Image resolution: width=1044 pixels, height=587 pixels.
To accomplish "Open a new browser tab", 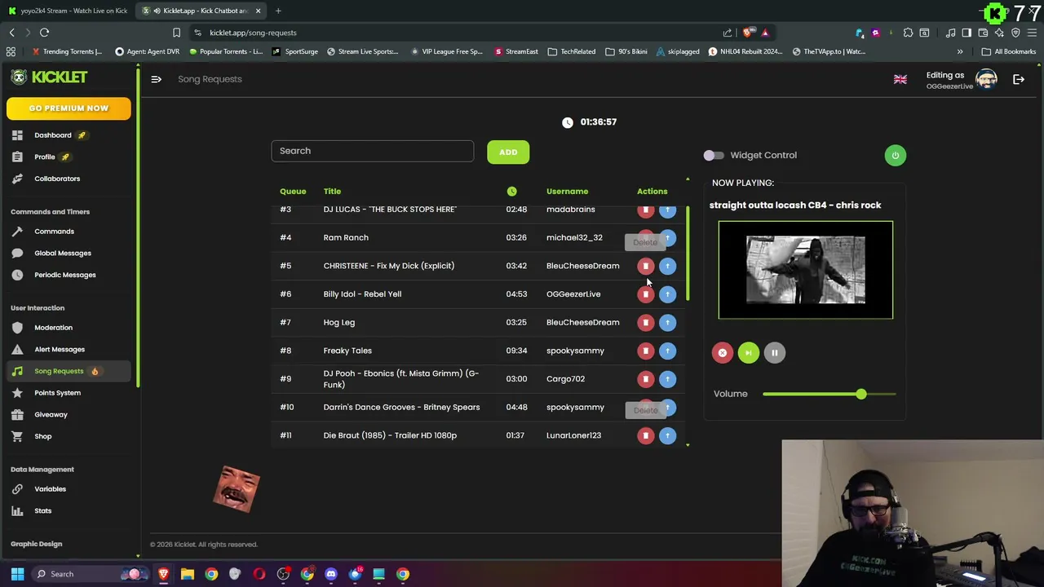I will click(x=278, y=11).
